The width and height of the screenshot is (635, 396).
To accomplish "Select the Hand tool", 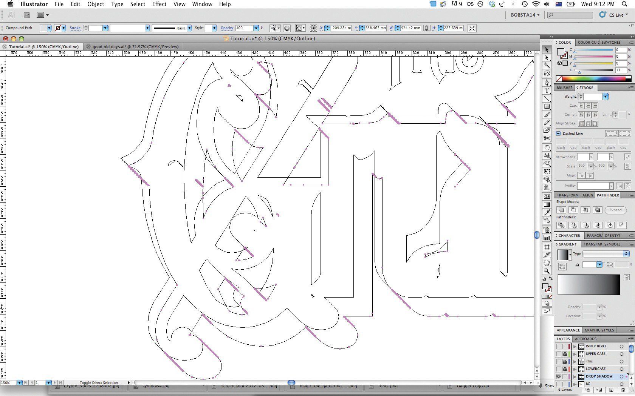I will coord(547,263).
